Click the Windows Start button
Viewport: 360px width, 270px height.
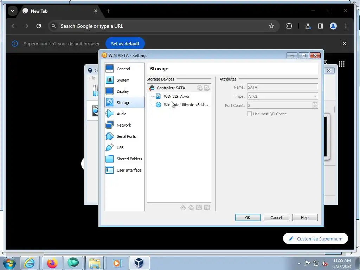coord(9,263)
